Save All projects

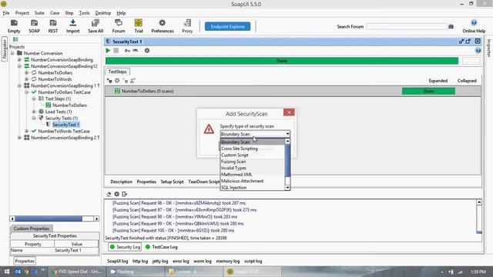coord(96,26)
